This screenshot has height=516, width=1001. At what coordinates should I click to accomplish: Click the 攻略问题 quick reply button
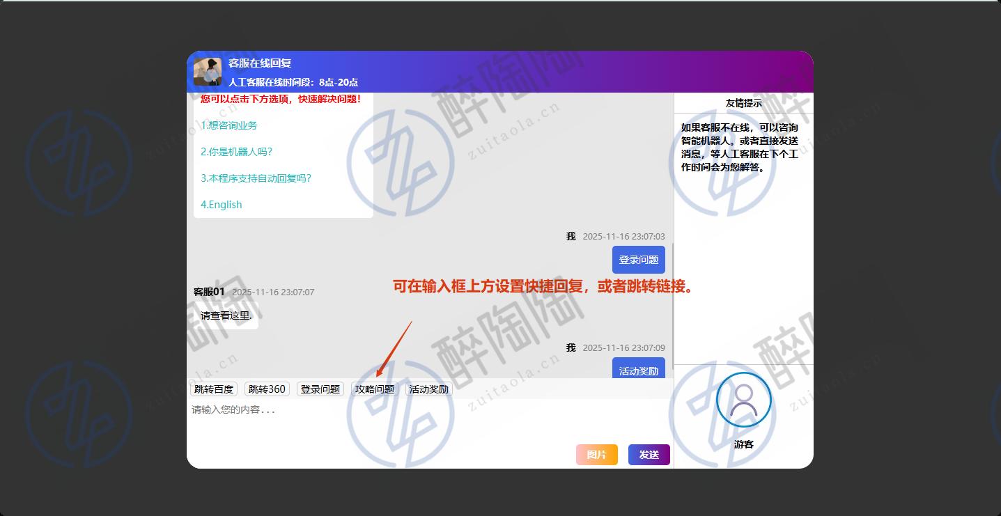[375, 389]
